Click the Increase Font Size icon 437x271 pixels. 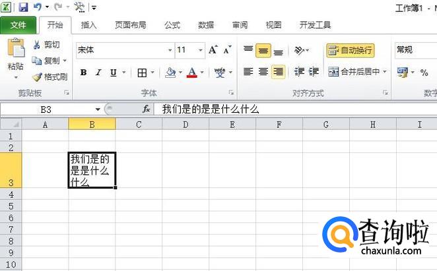coord(213,50)
